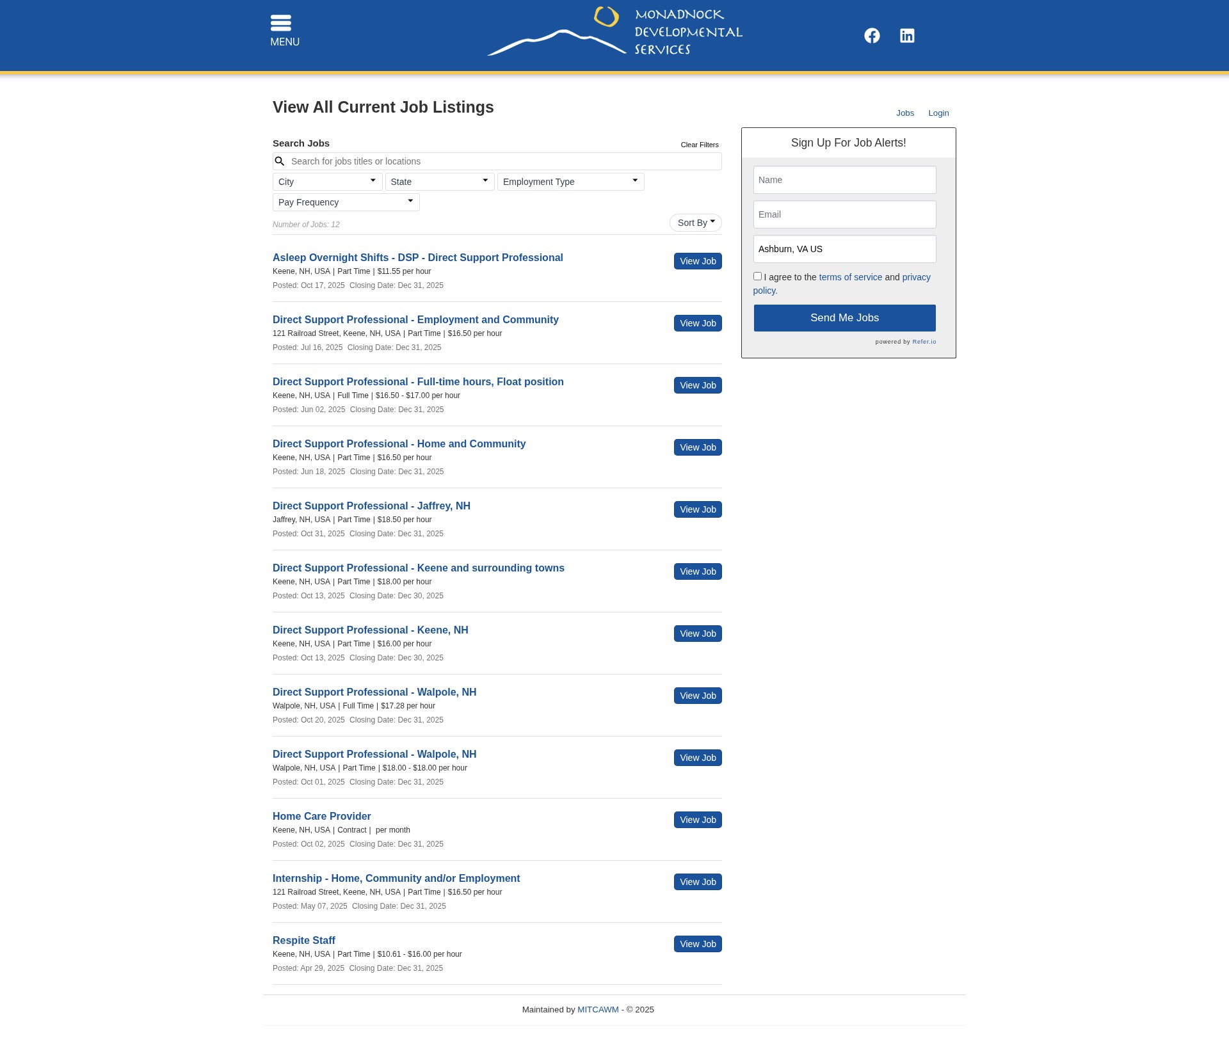Open the LinkedIn page icon
This screenshot has width=1229, height=1038.
(x=907, y=36)
